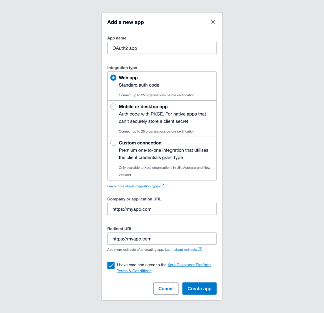Viewport: 324px width, 313px height.
Task: Click the Terms & Conditions link
Action: [134, 271]
